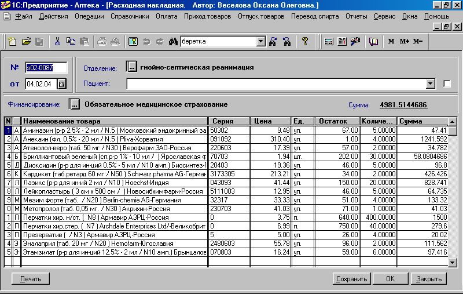Click quantity 400.00000 in Перчатки хир. н/ст. row

click(x=379, y=217)
